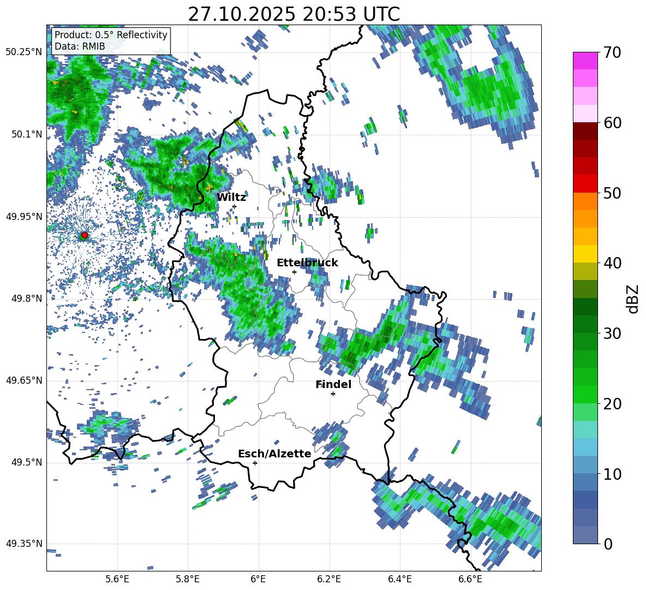Image resolution: width=646 pixels, height=590 pixels.
Task: Click the yellow colorbar segment at 40
Action: [x=585, y=254]
